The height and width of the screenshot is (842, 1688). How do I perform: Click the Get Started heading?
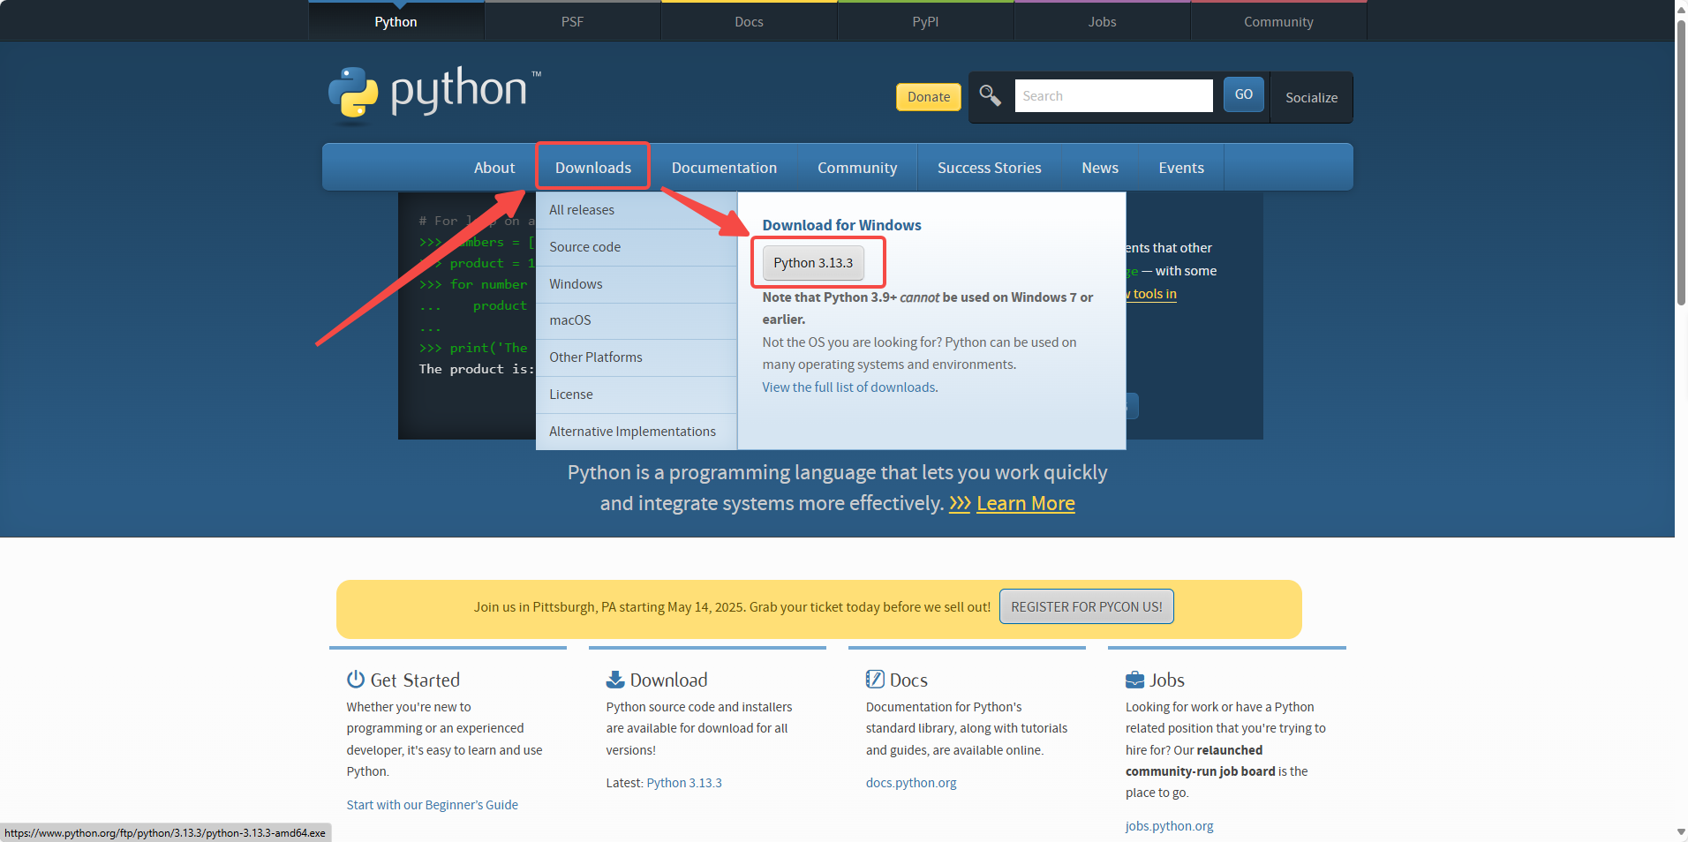(x=415, y=680)
